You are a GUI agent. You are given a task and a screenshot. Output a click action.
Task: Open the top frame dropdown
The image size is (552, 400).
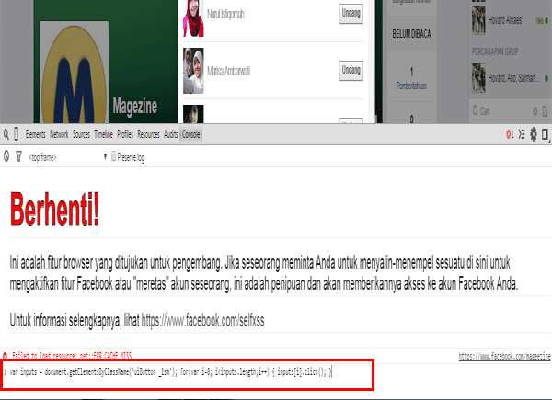[68, 157]
